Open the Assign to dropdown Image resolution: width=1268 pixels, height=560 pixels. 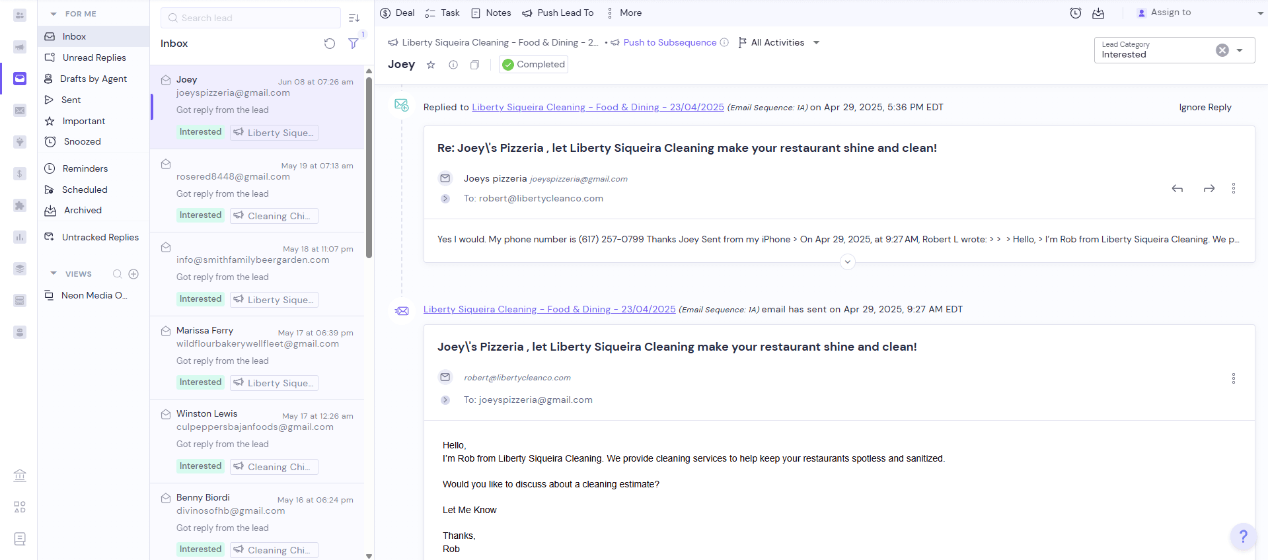[1199, 13]
